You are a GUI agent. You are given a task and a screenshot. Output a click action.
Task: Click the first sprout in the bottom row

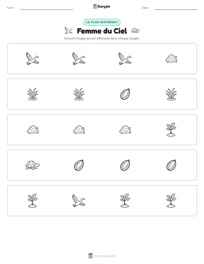point(33,201)
